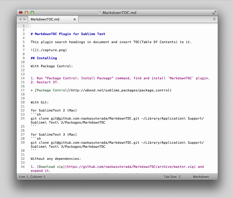Click the wbond.net package_control URL
This screenshot has height=198, width=233.
point(121,90)
